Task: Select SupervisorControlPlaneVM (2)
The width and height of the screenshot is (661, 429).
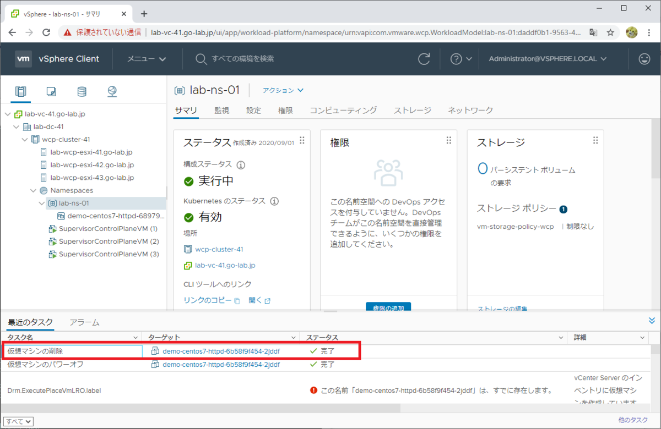Action: tap(109, 241)
